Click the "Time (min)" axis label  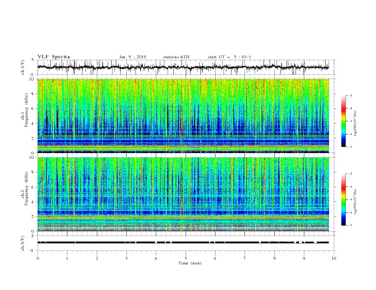pos(190,263)
